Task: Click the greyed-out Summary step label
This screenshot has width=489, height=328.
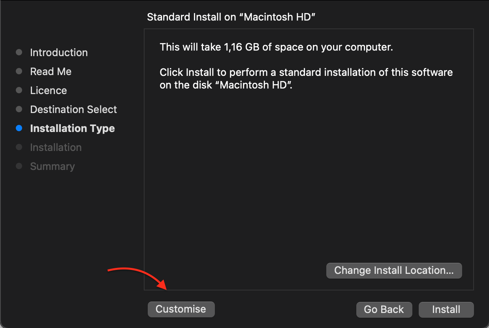Action: tap(52, 166)
